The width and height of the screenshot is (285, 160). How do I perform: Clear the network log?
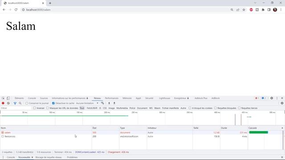click(x=8, y=103)
